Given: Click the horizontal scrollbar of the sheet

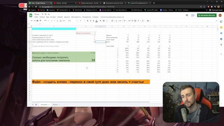Looking at the screenshot, I should [91, 102].
